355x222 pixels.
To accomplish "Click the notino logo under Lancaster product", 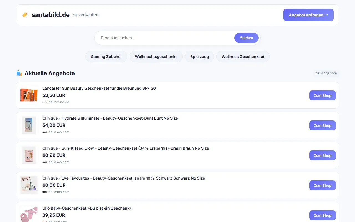I will pos(45,102).
